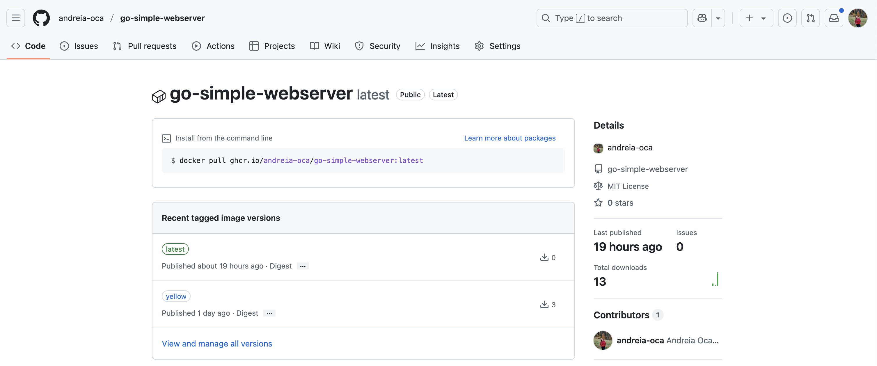877x366 pixels.
Task: Expand the yellow tag digest ellipsis
Action: click(269, 313)
